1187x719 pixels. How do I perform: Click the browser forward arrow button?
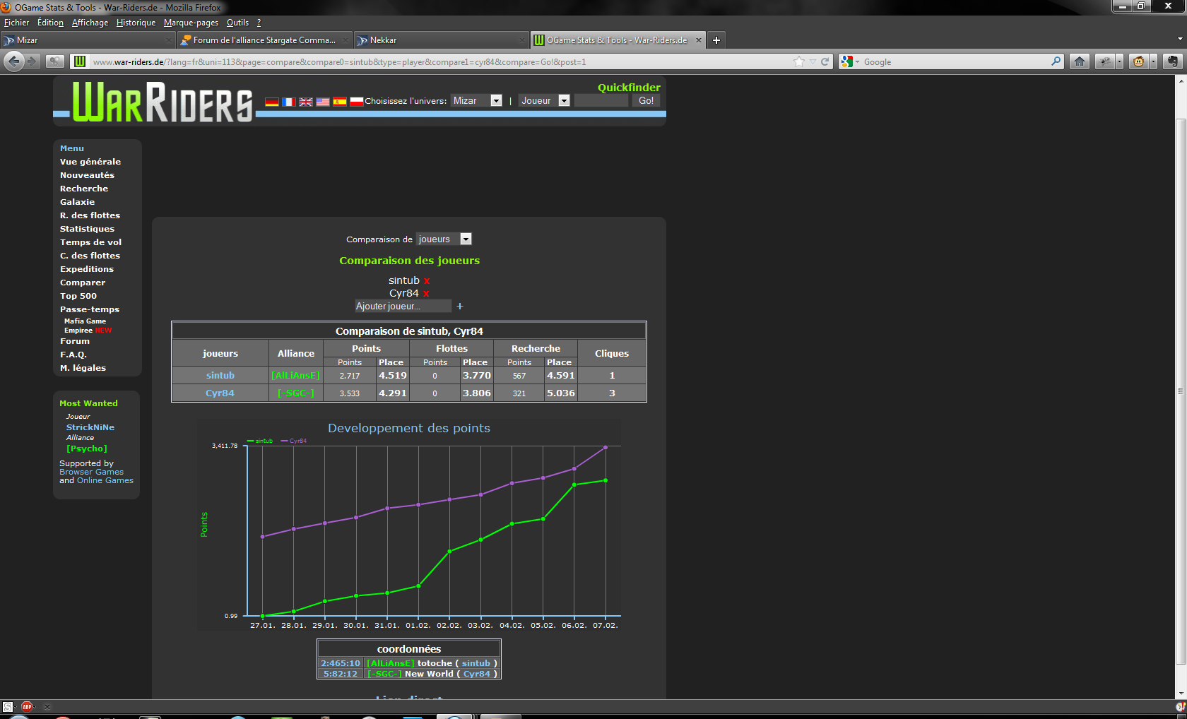32,61
